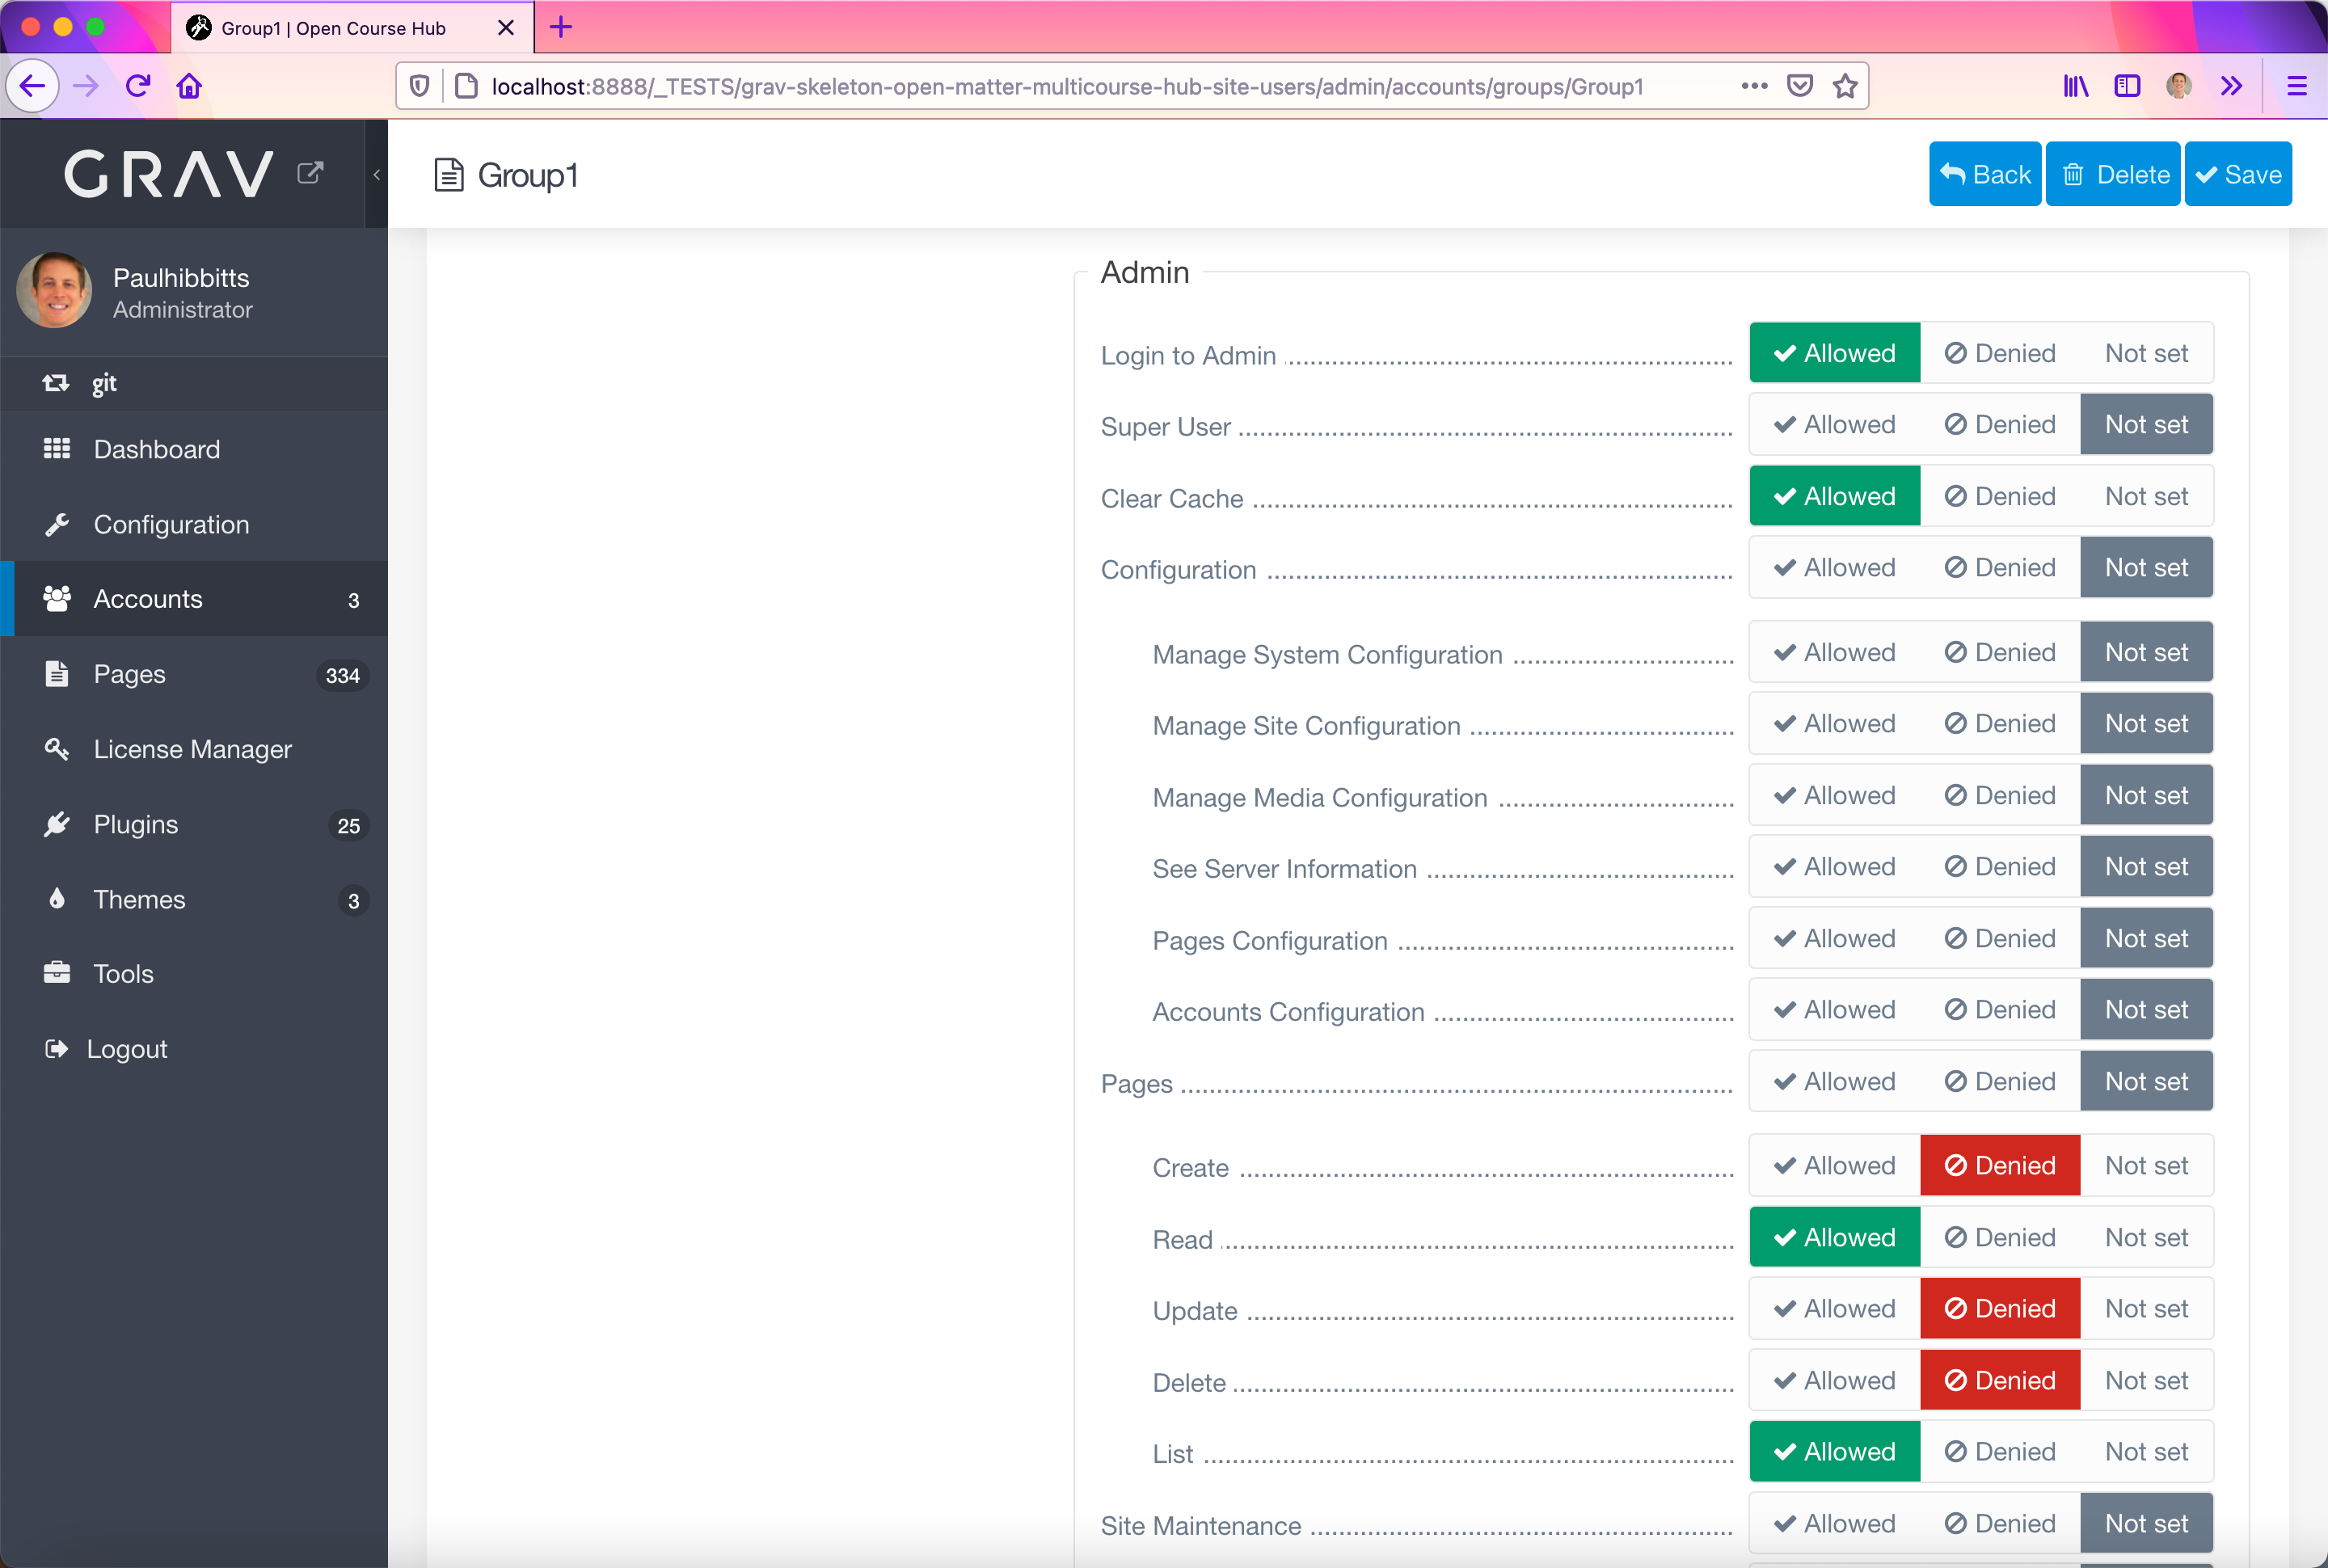The height and width of the screenshot is (1568, 2328).
Task: Open the Pages section
Action: click(x=128, y=673)
